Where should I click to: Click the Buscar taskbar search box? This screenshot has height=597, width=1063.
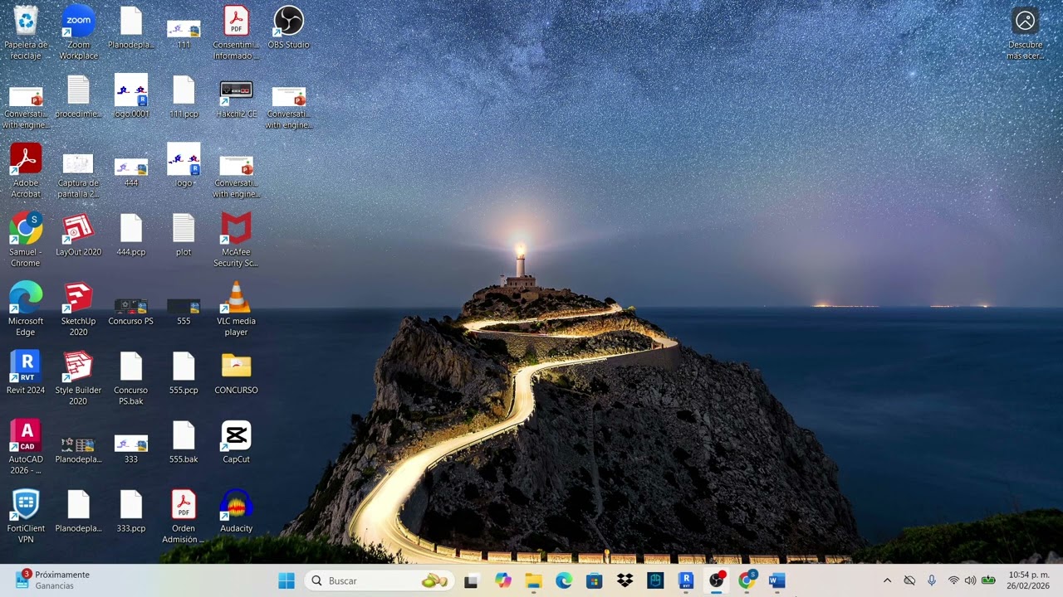[380, 580]
